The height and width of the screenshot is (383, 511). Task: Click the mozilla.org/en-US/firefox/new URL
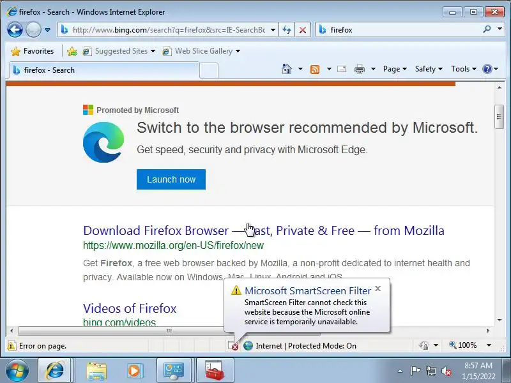pos(173,245)
